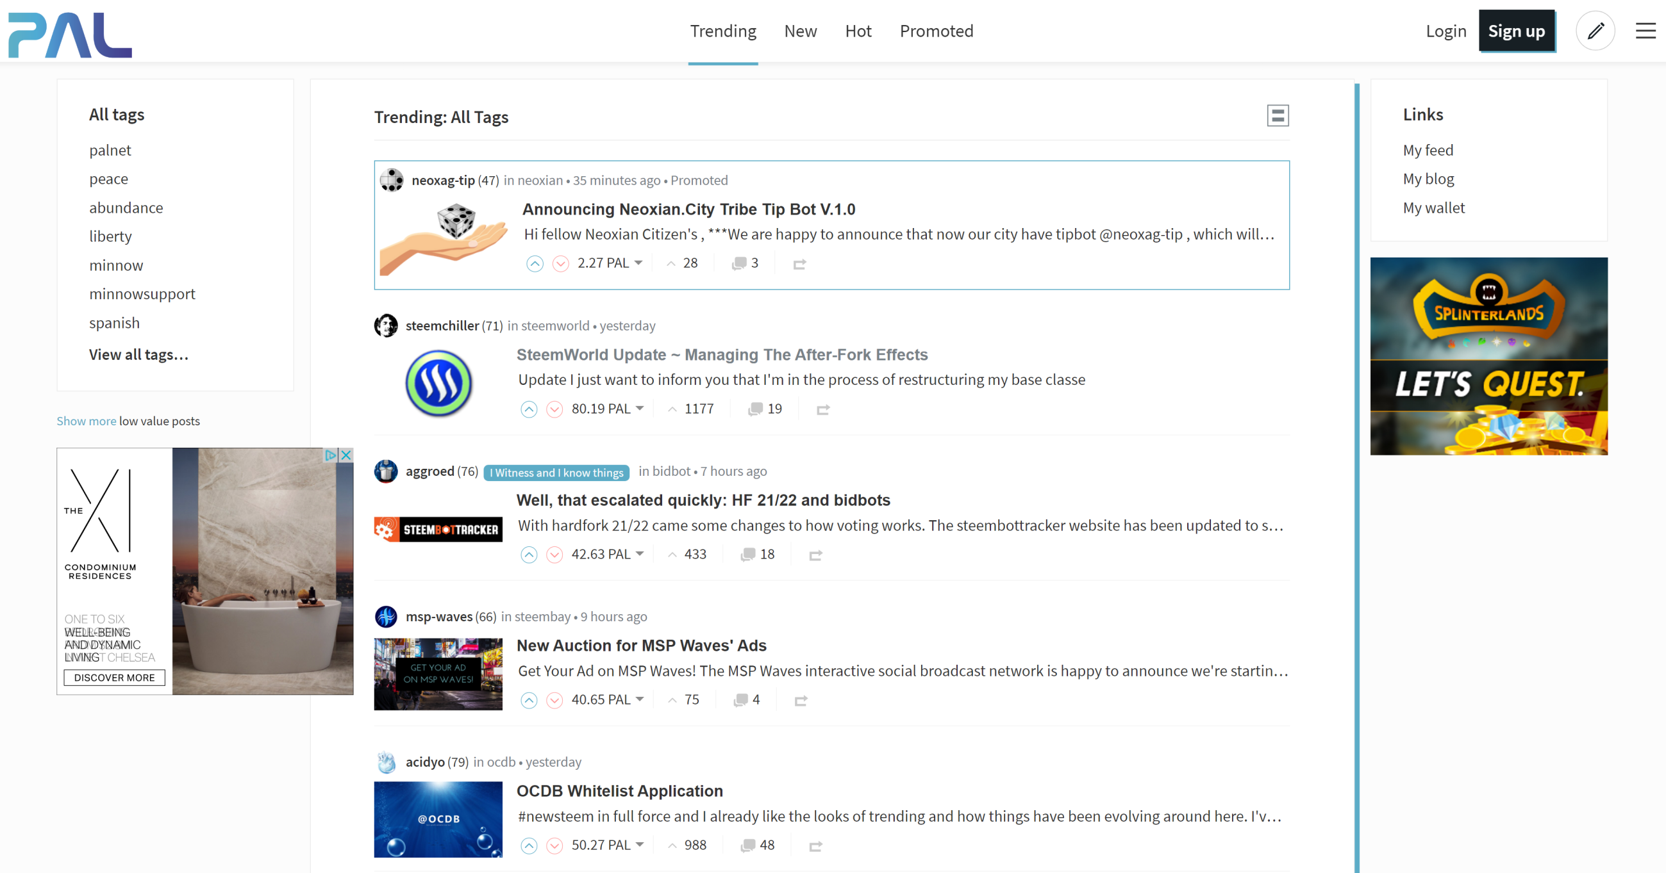Open View all tags…

(x=139, y=354)
